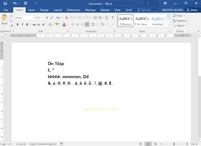Click the Replace button

(180, 21)
